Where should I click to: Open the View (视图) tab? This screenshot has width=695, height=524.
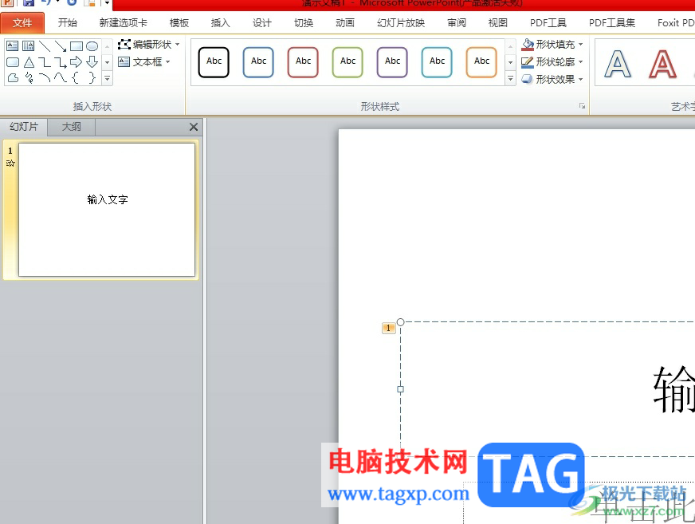pyautogui.click(x=498, y=22)
